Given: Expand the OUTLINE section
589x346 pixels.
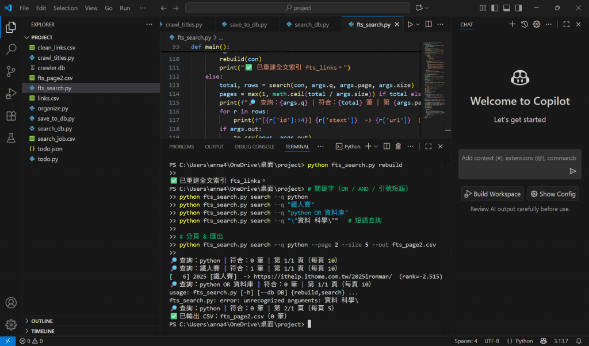Looking at the screenshot, I should [41, 321].
